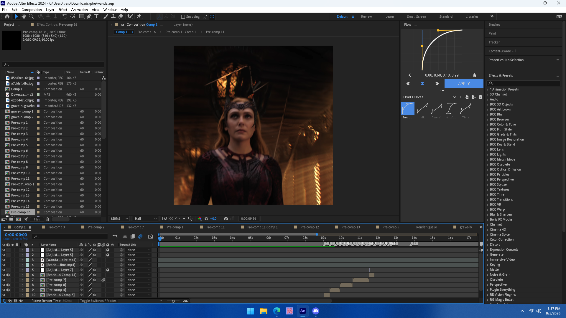Expand Animation Presets in Effects panel

click(488, 90)
